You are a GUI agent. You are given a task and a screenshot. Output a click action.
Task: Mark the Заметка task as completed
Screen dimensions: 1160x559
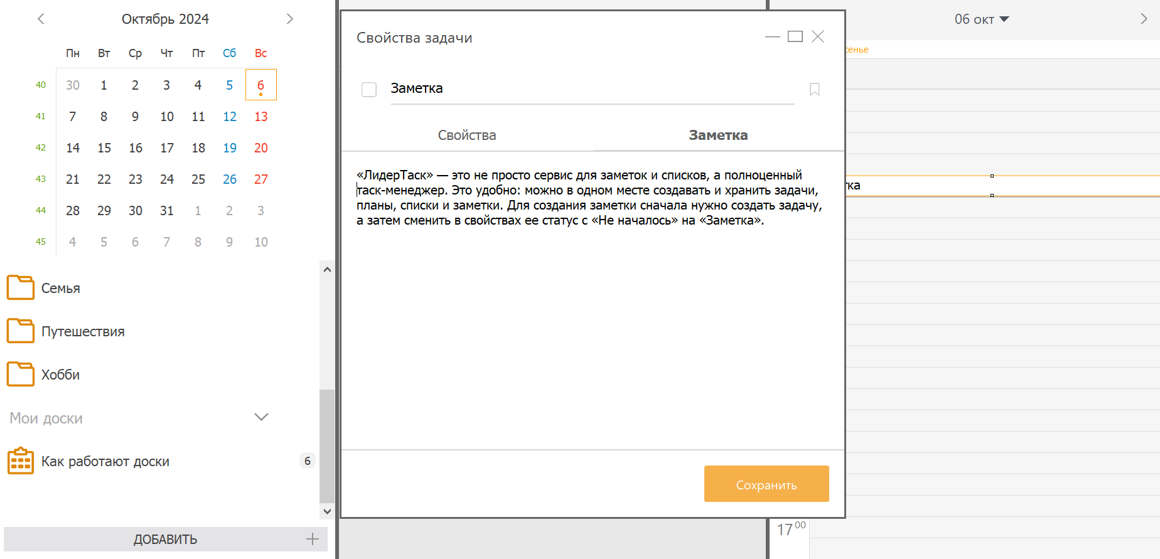369,90
